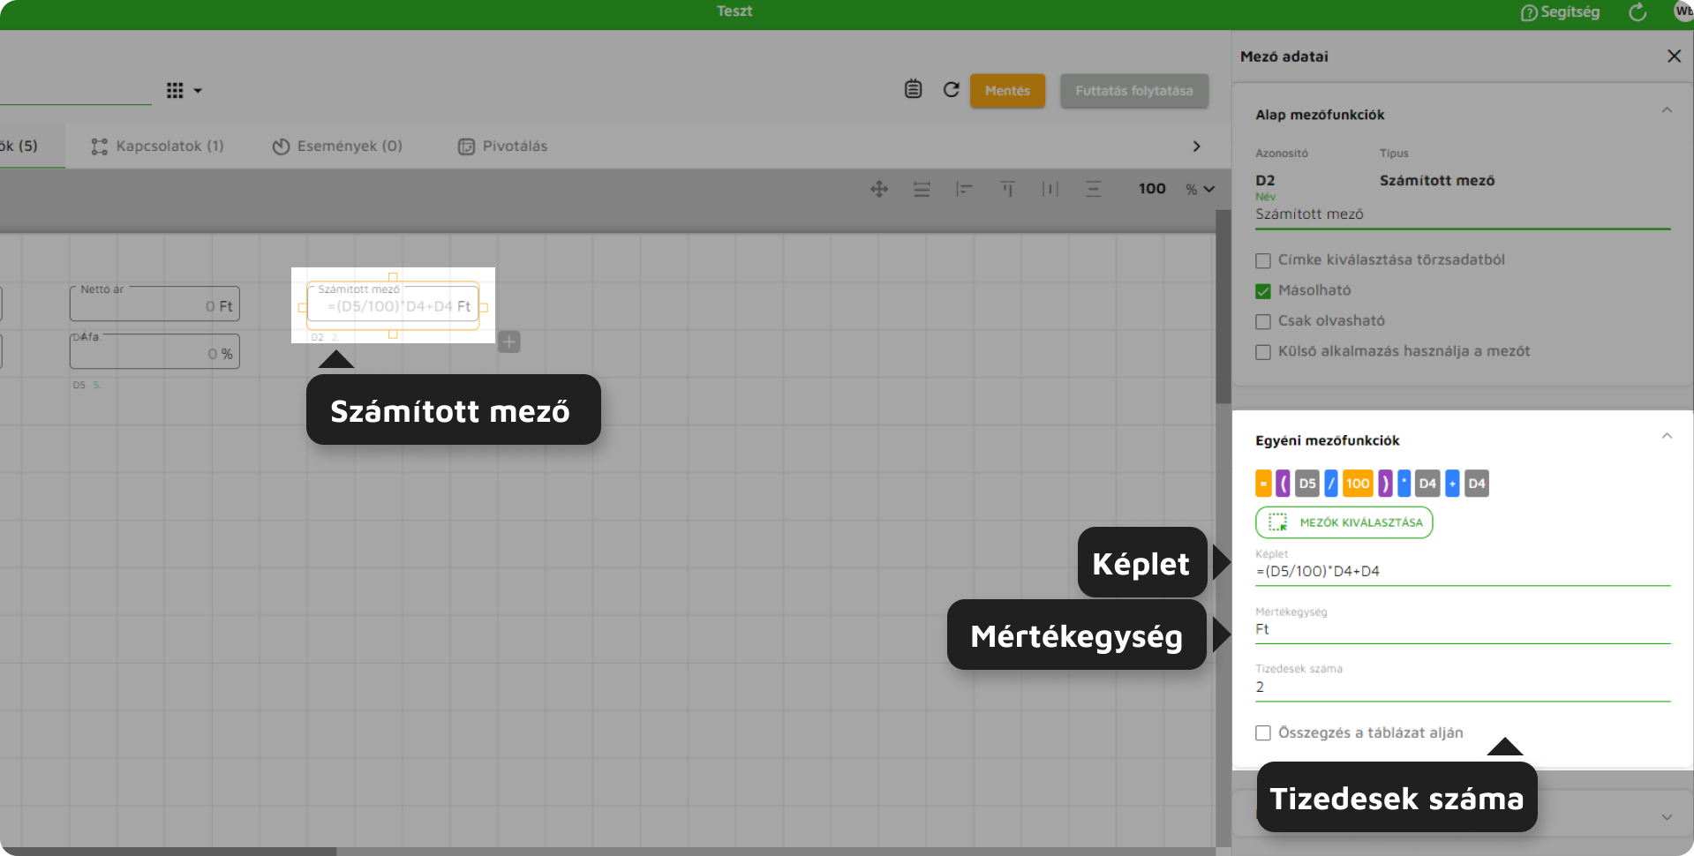Viewport: 1694px width, 856px height.
Task: Click the horizontal scrollbar at canvas bottom
Action: 168,852
